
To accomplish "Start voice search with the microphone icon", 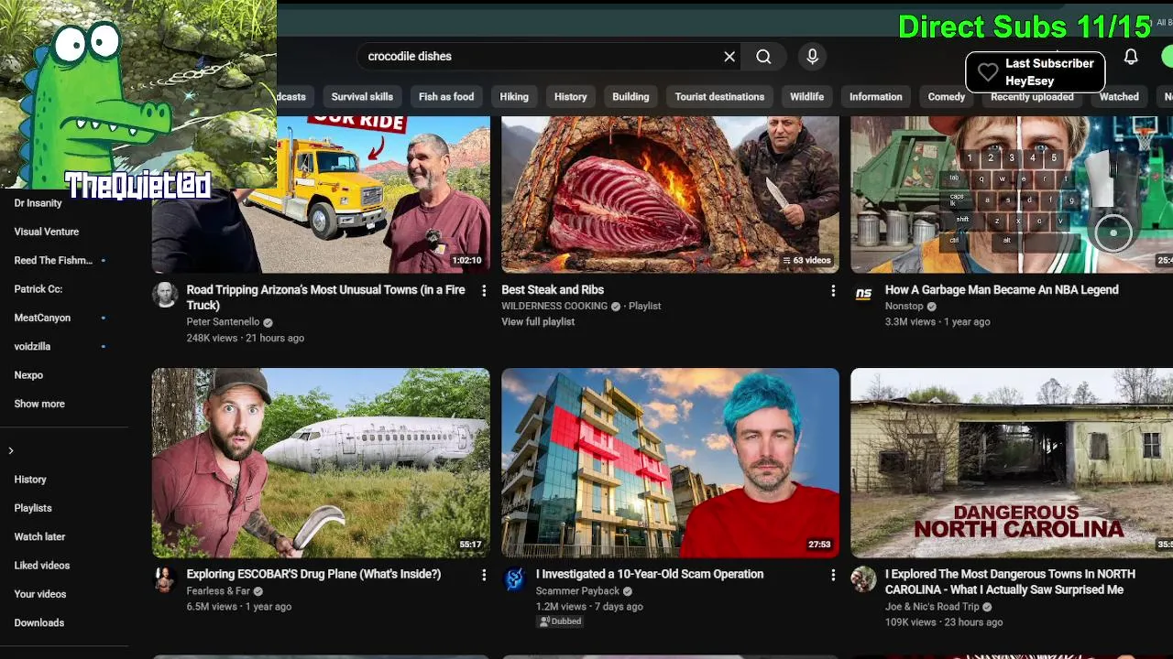I will tap(812, 57).
